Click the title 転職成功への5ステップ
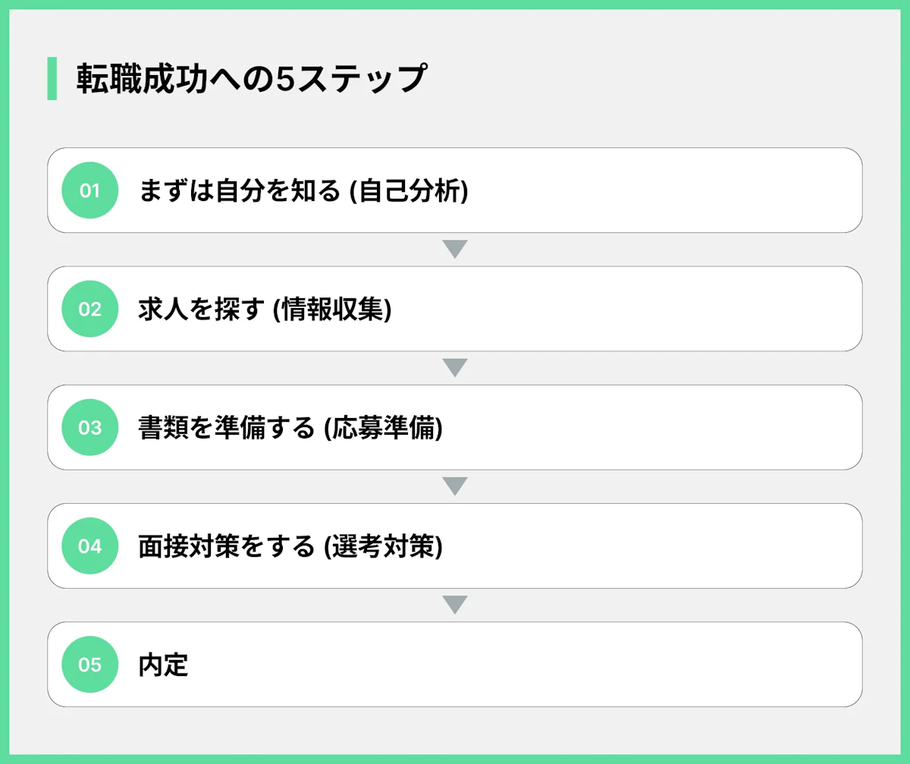The height and width of the screenshot is (764, 910). (250, 79)
